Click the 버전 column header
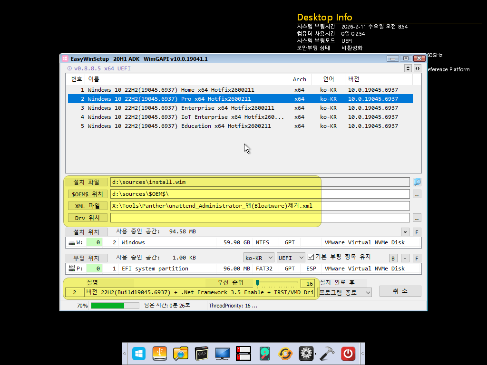The width and height of the screenshot is (487, 365). pyautogui.click(x=379, y=79)
